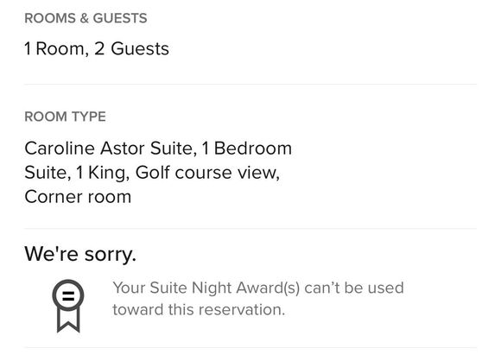501x361 pixels.
Task: Tap the '2 Guests' text
Action: [x=131, y=49]
